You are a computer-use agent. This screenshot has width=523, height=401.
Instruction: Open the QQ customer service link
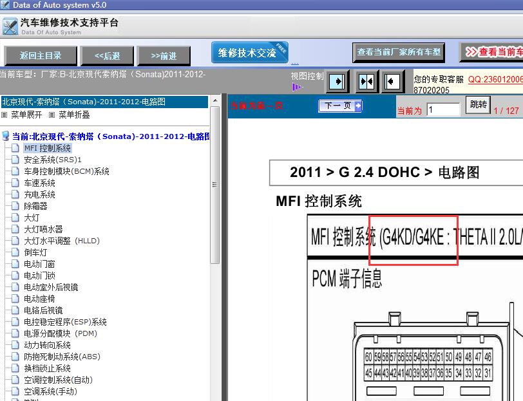495,79
